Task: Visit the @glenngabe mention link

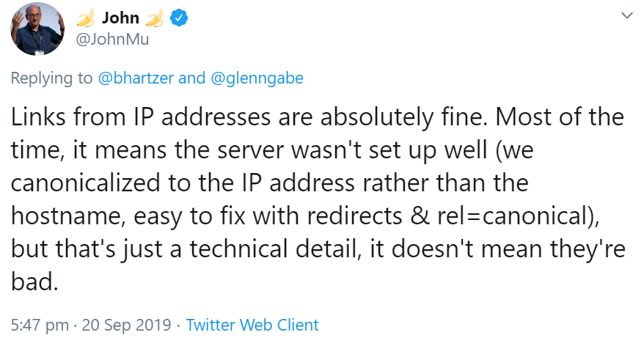Action: 257,78
